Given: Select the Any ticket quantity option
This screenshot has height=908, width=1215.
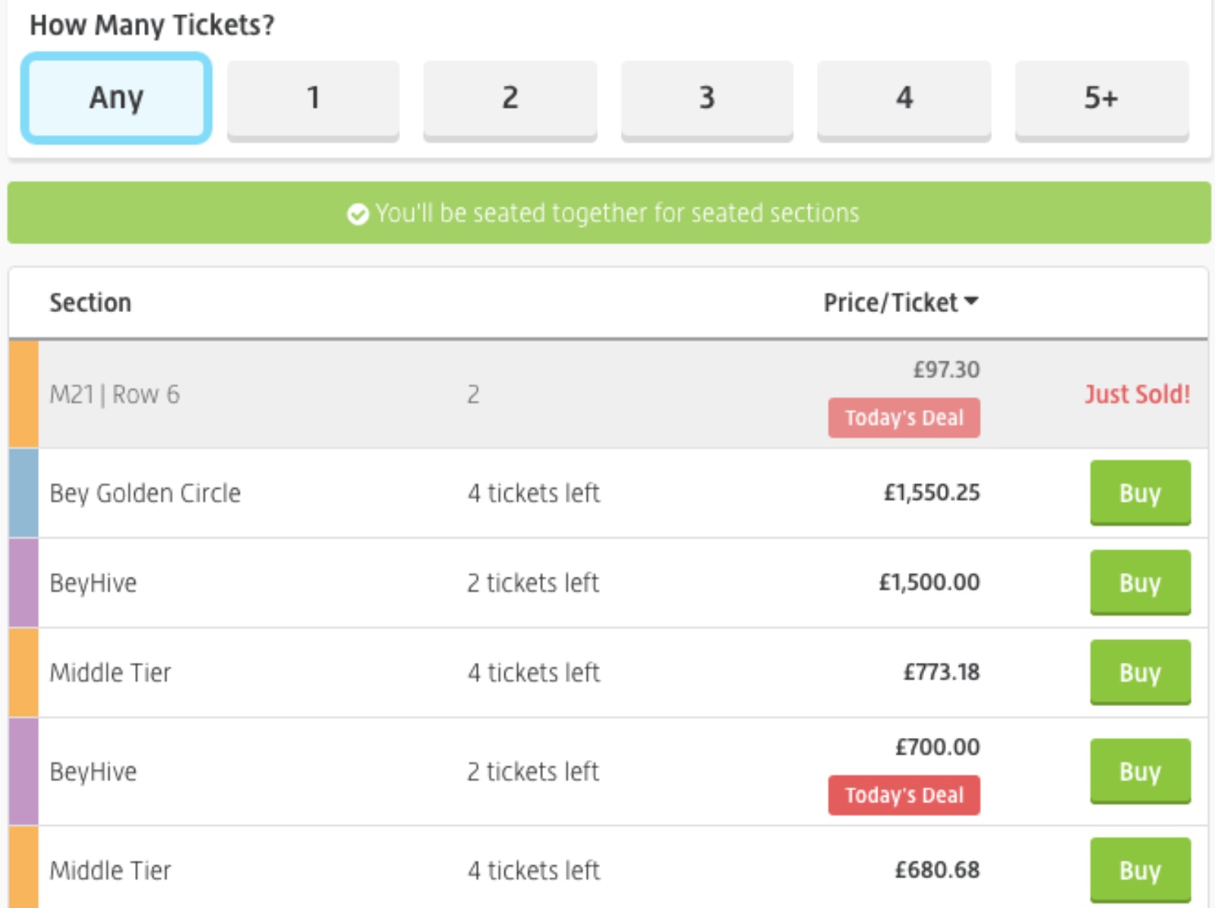Looking at the screenshot, I should click(x=116, y=98).
